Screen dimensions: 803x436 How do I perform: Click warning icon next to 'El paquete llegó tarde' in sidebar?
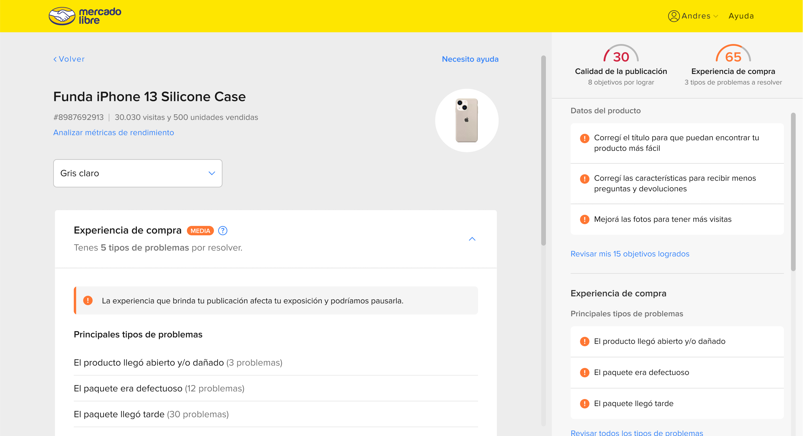(584, 404)
